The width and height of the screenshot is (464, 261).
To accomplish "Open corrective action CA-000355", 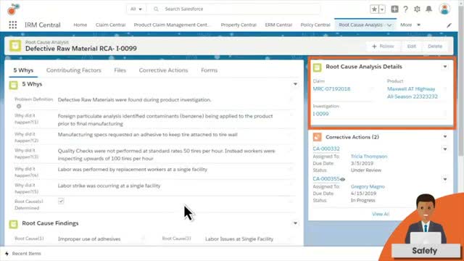I will [326, 179].
